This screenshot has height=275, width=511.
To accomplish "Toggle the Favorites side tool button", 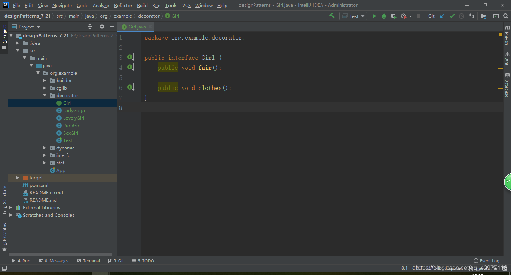I will point(4,237).
